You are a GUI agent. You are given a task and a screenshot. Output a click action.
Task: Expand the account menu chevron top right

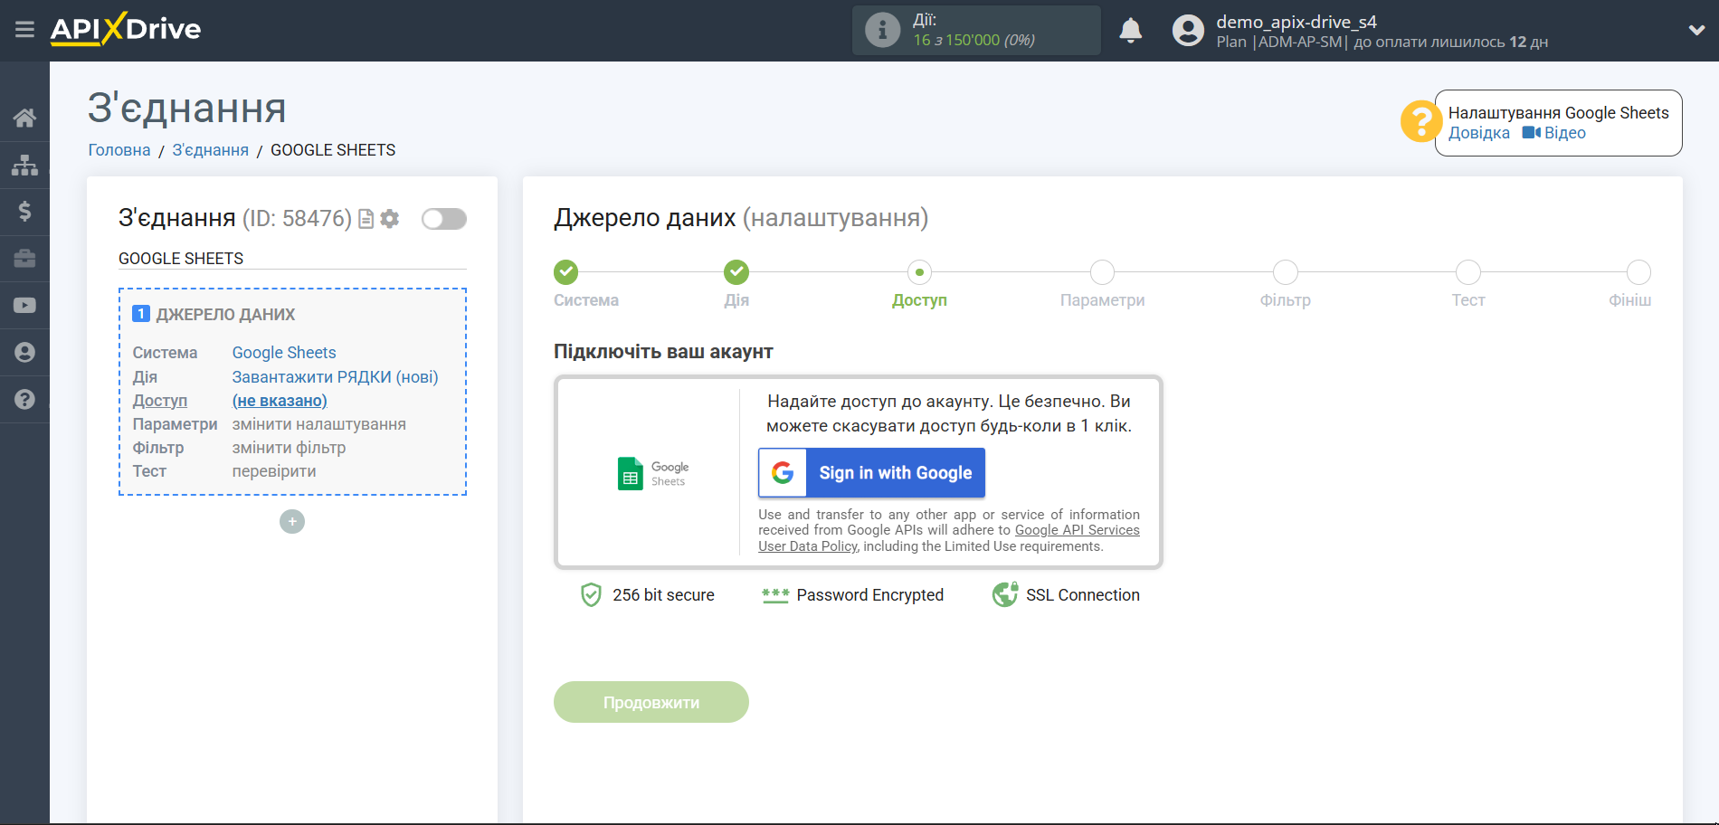point(1697,29)
